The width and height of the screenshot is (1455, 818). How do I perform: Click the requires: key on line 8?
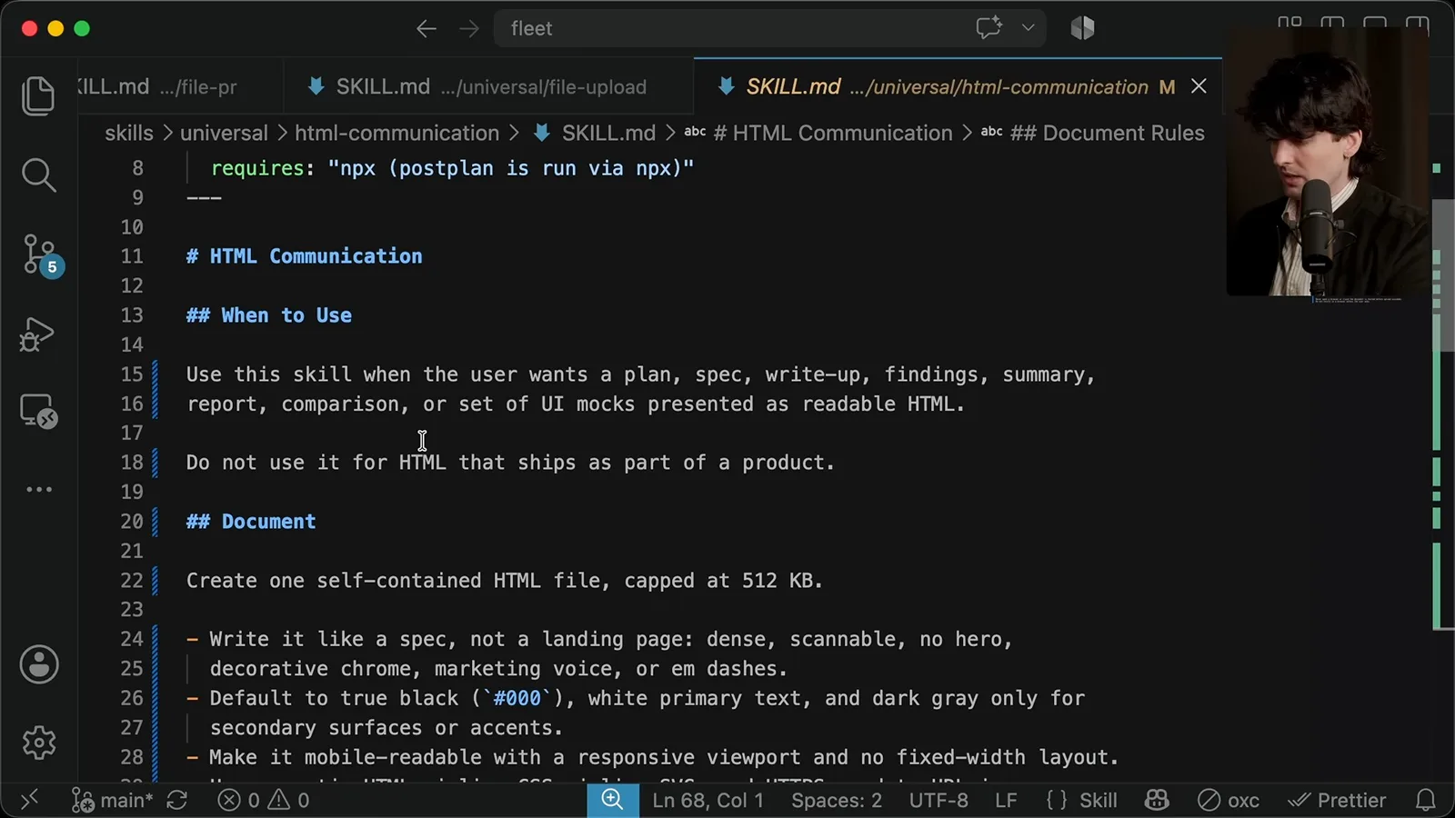point(257,168)
